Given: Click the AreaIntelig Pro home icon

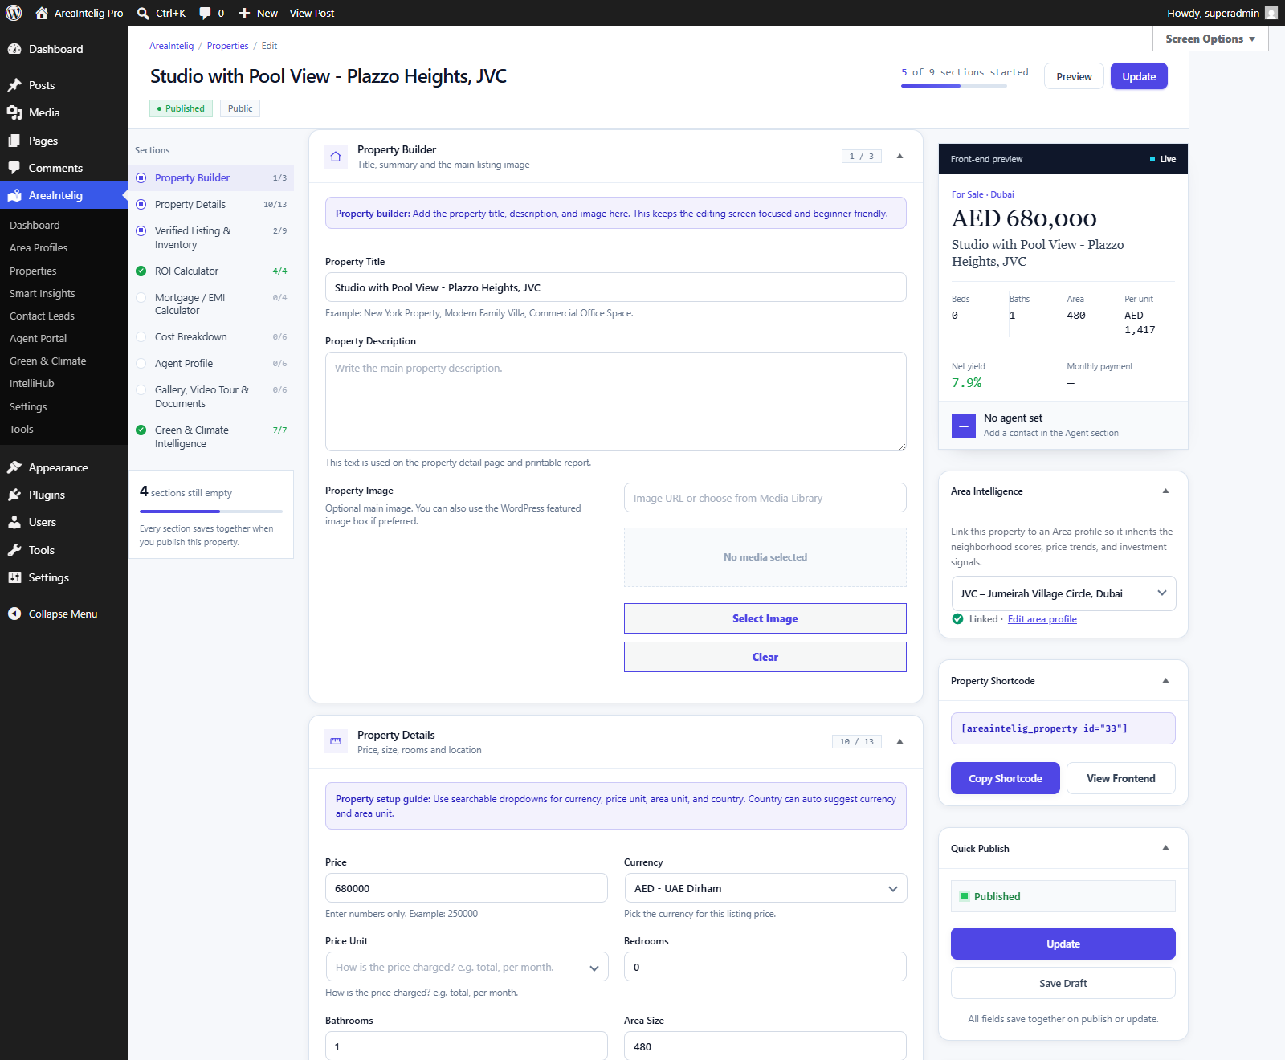Looking at the screenshot, I should [42, 13].
